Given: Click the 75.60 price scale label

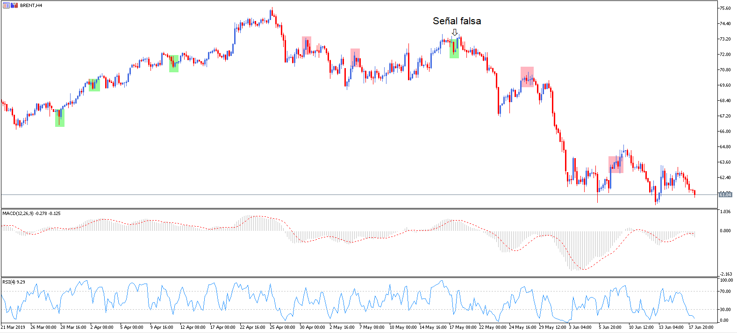Looking at the screenshot, I should (725, 8).
